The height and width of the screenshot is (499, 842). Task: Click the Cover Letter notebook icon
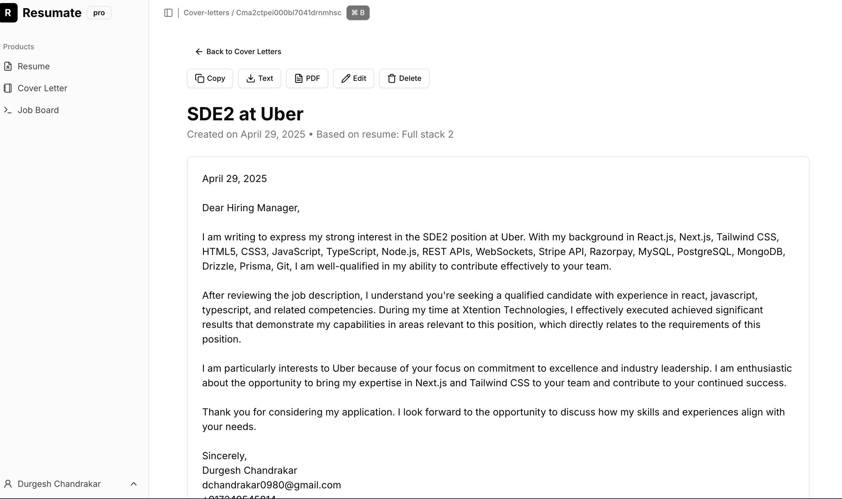coord(8,88)
